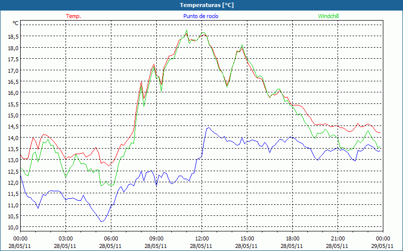Screen dimensions: 403x251
Task: Click the 15,5 y-axis value
Action: point(13,104)
